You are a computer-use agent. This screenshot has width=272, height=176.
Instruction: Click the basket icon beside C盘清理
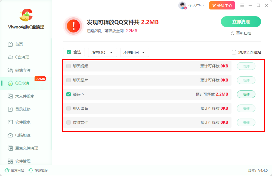point(10,57)
